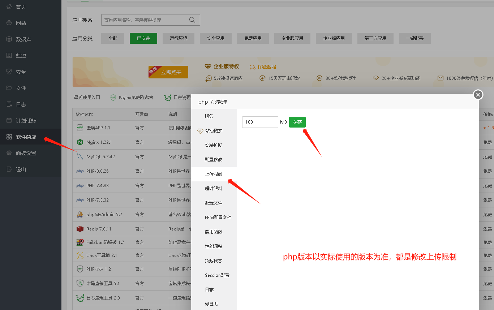Filter apps by 全部

coord(113,38)
